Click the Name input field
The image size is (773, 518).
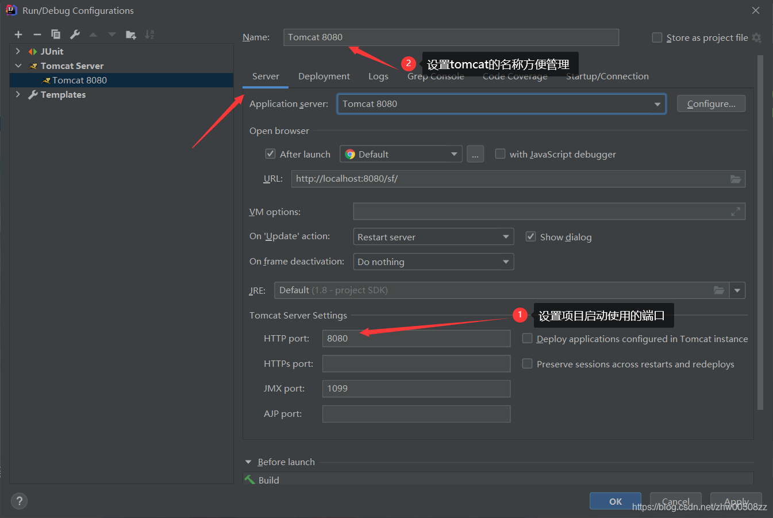[451, 37]
